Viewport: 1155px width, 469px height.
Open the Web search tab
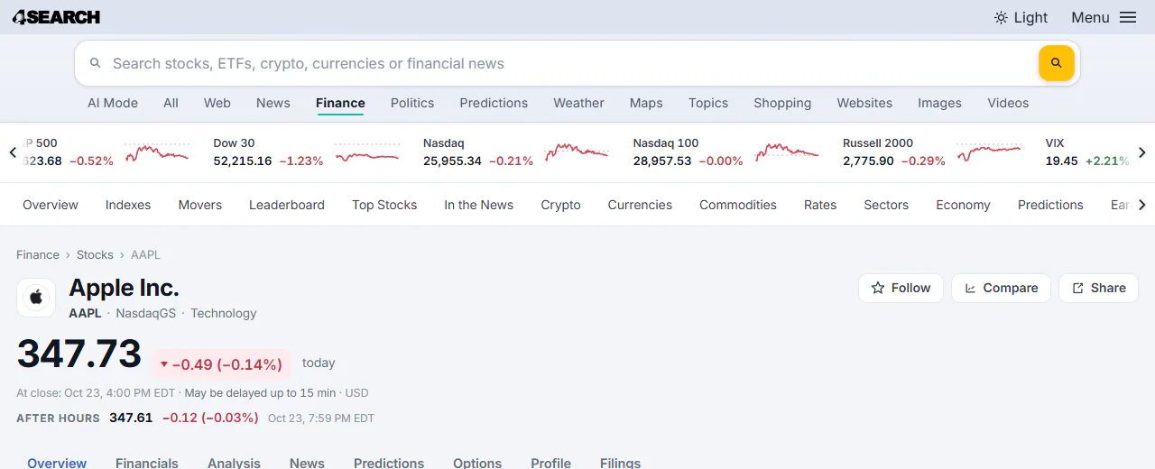(x=217, y=103)
